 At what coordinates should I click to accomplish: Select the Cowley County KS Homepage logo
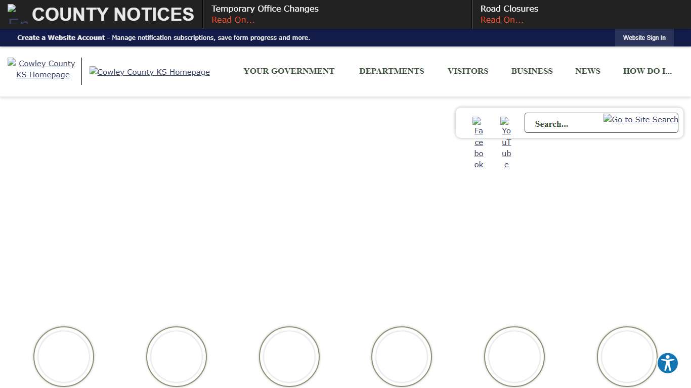pos(149,72)
